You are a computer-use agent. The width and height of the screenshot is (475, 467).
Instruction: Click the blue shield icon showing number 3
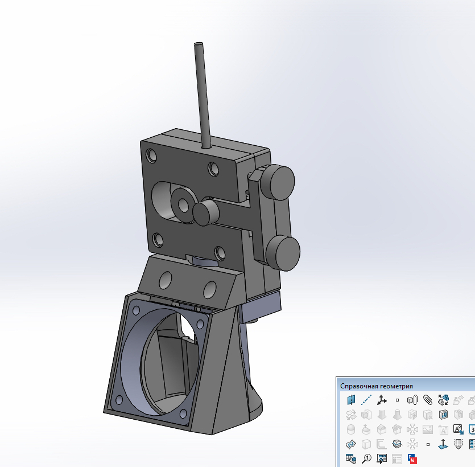click(473, 429)
